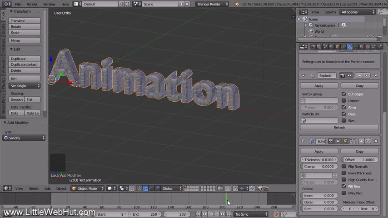Click the Solidify modifier type icon
Image resolution: width=388 pixels, height=218 pixels.
pos(311,141)
